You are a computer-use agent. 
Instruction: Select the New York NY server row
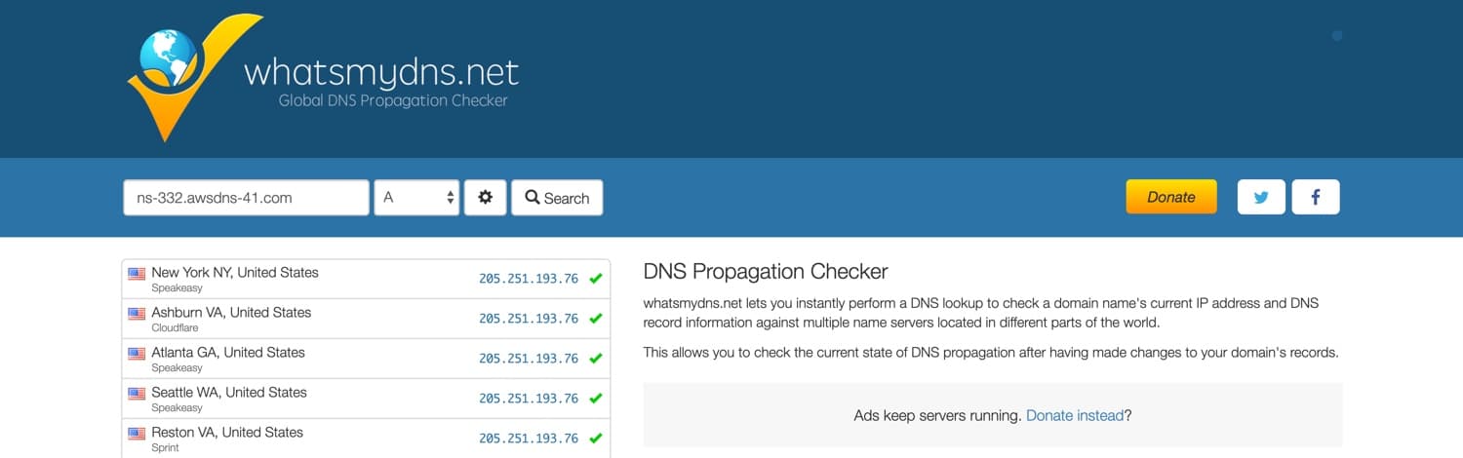coord(293,279)
